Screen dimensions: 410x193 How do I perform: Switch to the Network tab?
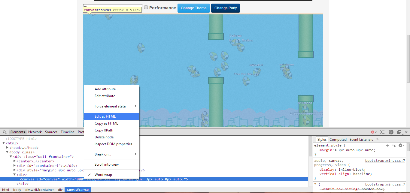pos(35,132)
